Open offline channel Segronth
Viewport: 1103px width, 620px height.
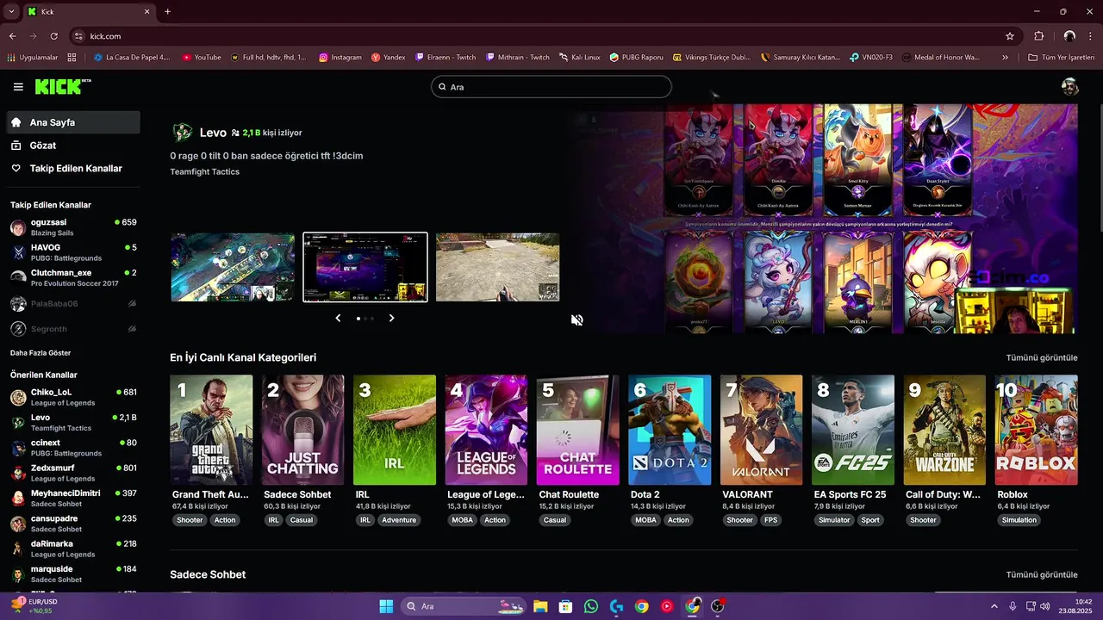pos(73,329)
